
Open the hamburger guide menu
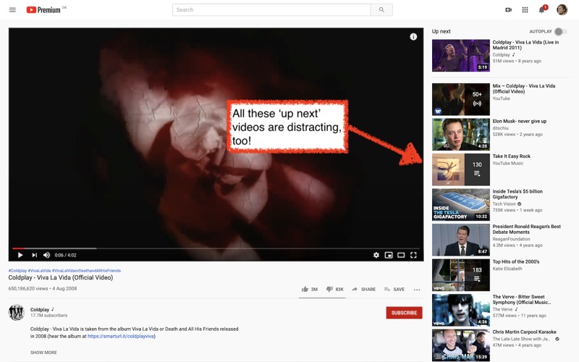tap(12, 10)
